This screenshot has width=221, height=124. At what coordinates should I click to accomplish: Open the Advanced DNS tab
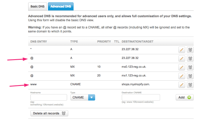point(61,6)
